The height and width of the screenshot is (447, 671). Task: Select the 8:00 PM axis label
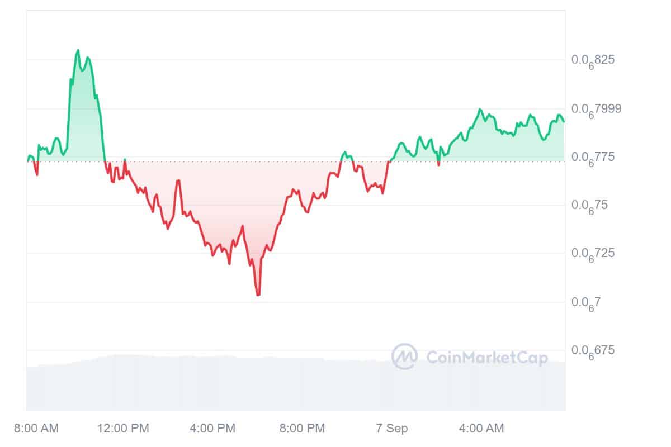[x=302, y=429]
